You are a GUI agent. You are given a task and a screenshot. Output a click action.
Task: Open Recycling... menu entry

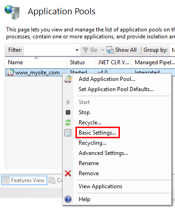(x=93, y=143)
